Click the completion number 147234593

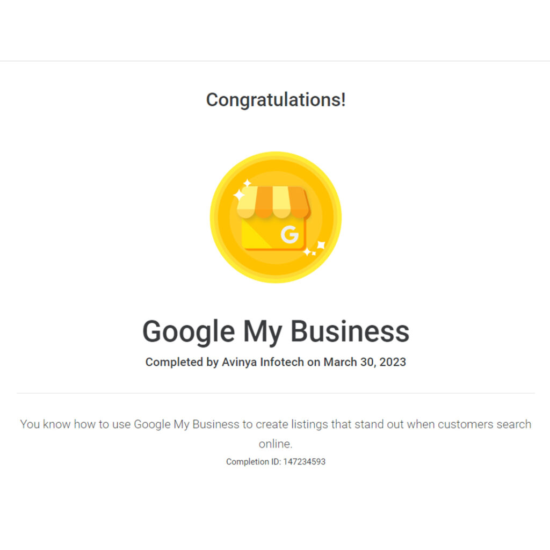(304, 461)
